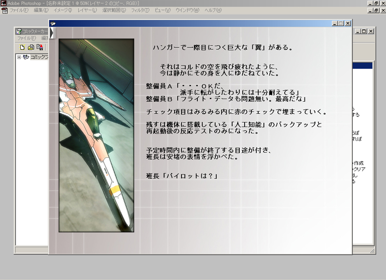
Task: Click the Open folder icon in コミックメーカー toolbar
Action: click(x=31, y=47)
